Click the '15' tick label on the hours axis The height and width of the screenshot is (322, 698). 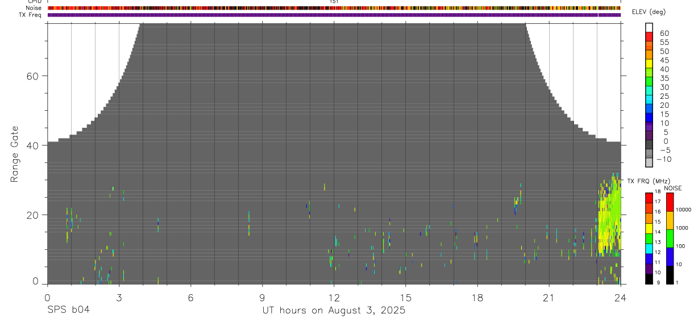[x=405, y=298]
